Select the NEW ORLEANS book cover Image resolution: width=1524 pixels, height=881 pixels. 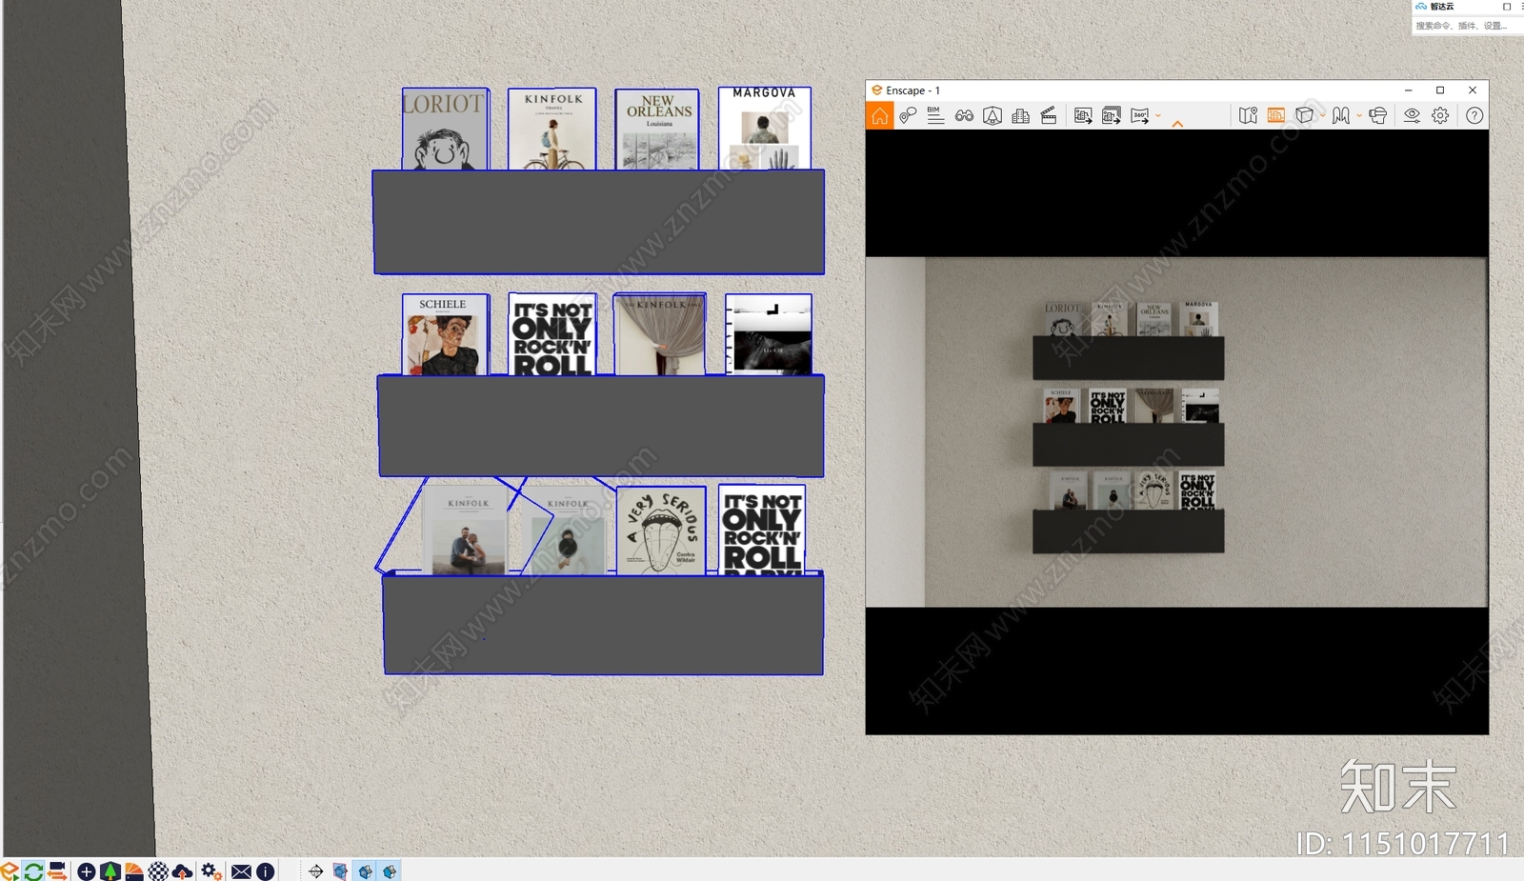coord(657,130)
